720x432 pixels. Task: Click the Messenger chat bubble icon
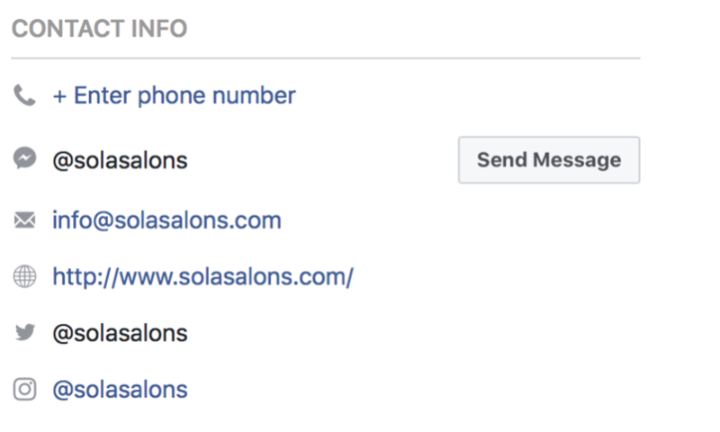(x=25, y=158)
